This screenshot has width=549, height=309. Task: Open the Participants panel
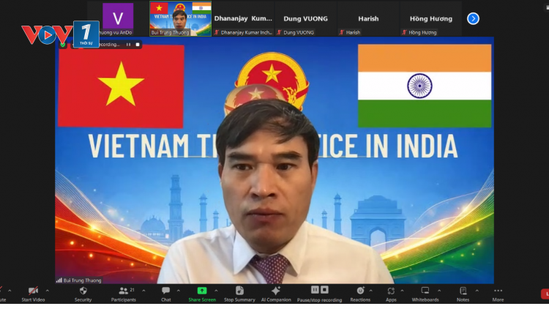click(x=123, y=292)
